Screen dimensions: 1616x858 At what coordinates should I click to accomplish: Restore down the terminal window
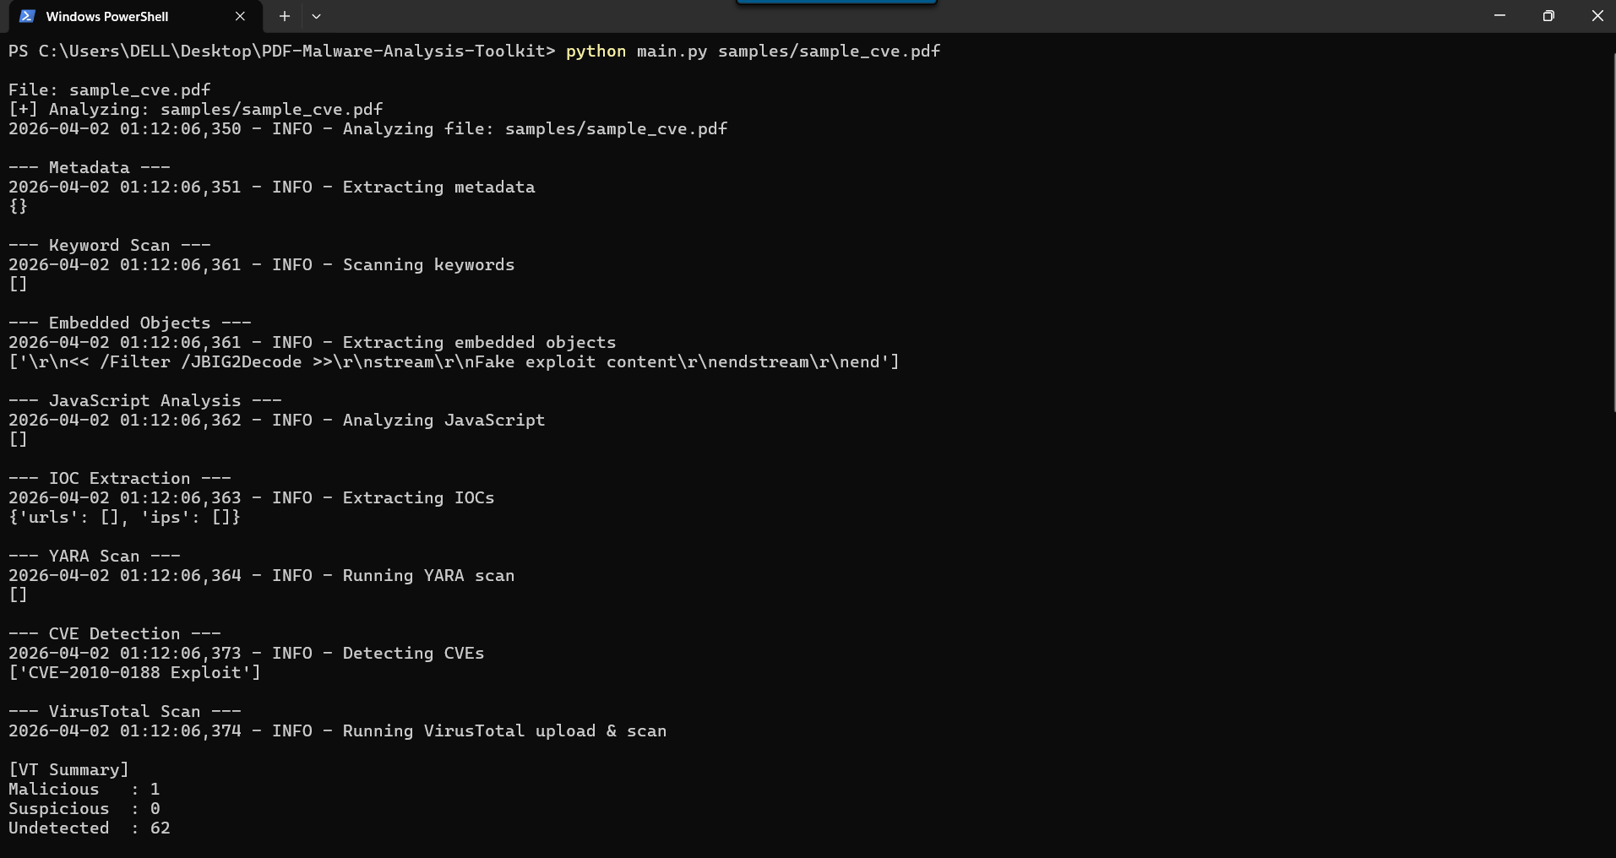[x=1548, y=16]
